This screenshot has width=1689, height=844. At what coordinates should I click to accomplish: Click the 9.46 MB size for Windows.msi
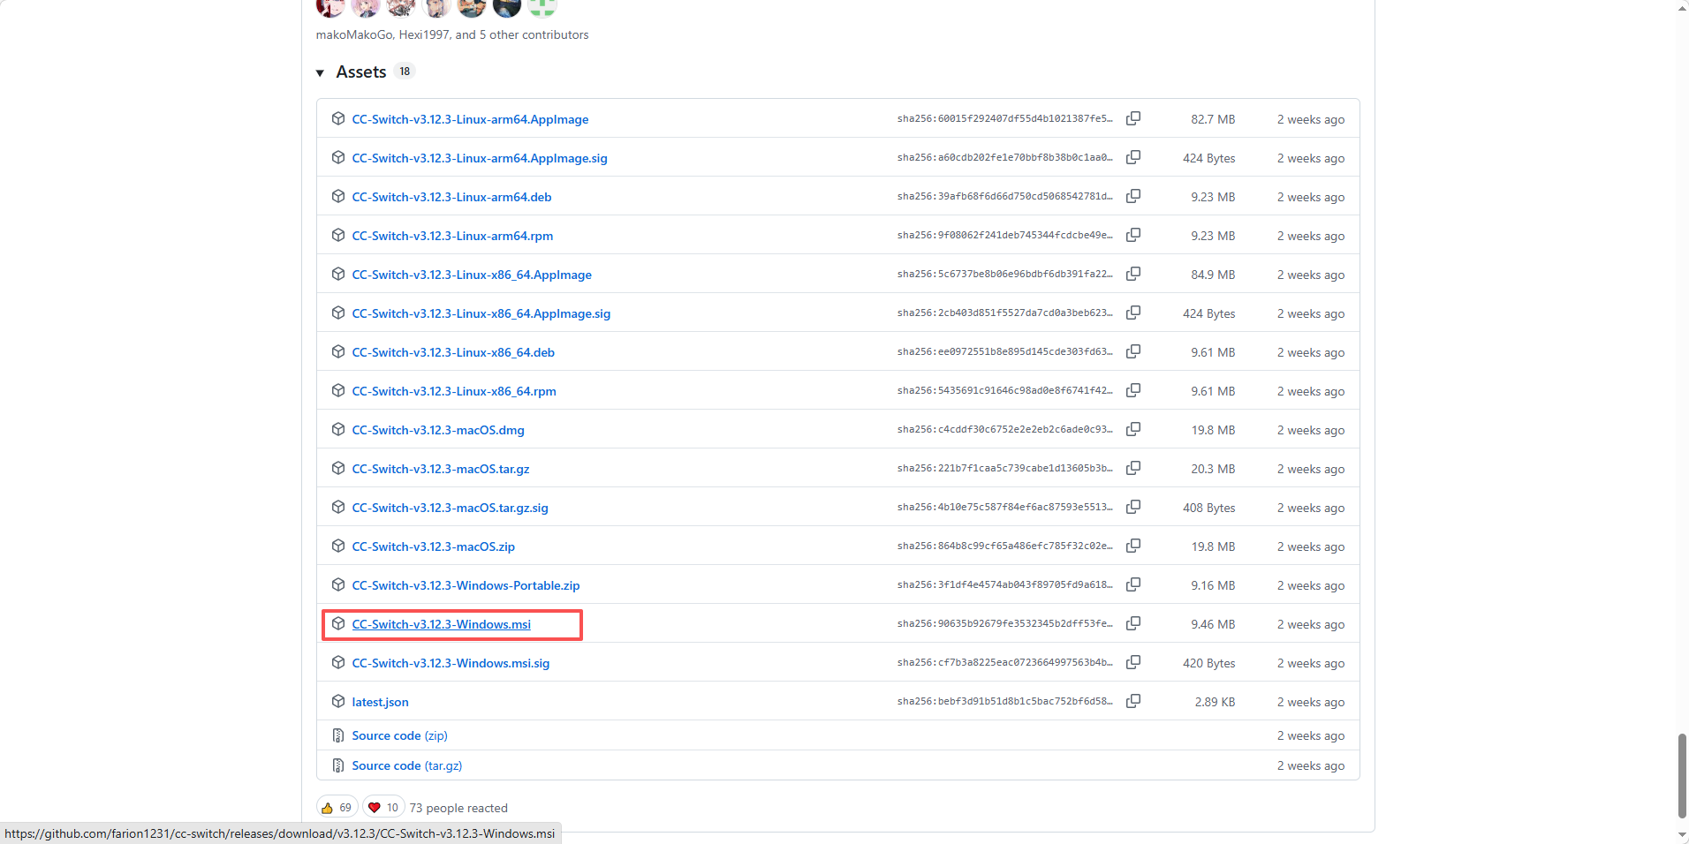[x=1213, y=624]
